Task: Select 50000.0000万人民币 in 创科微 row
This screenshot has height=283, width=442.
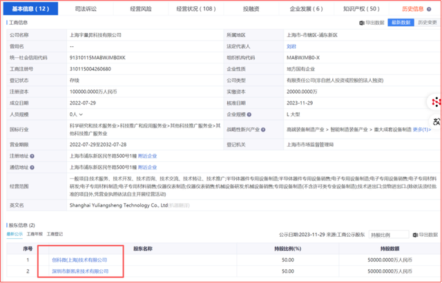Action: tap(390, 260)
